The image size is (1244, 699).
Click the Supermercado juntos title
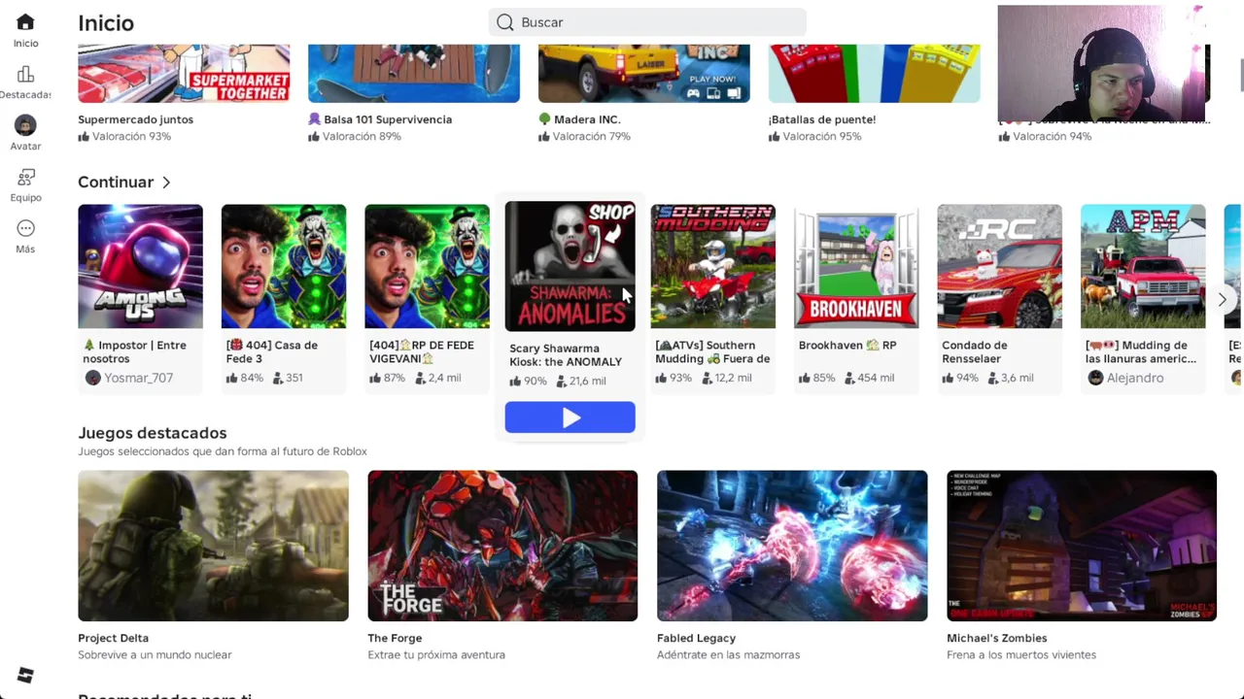[135, 119]
